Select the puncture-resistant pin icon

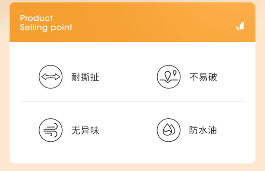click(168, 77)
